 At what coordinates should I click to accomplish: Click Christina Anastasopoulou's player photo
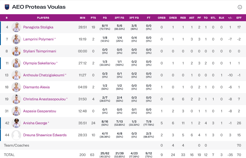pos(16,99)
